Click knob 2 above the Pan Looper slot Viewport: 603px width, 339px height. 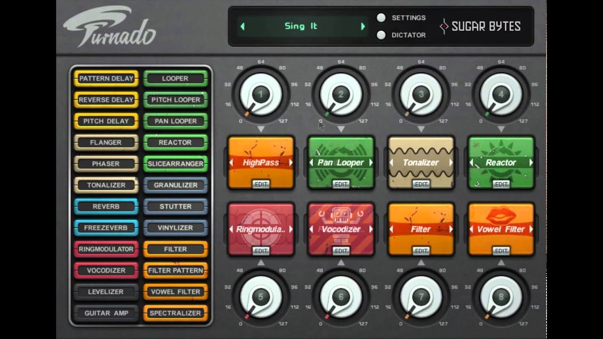[x=341, y=95]
